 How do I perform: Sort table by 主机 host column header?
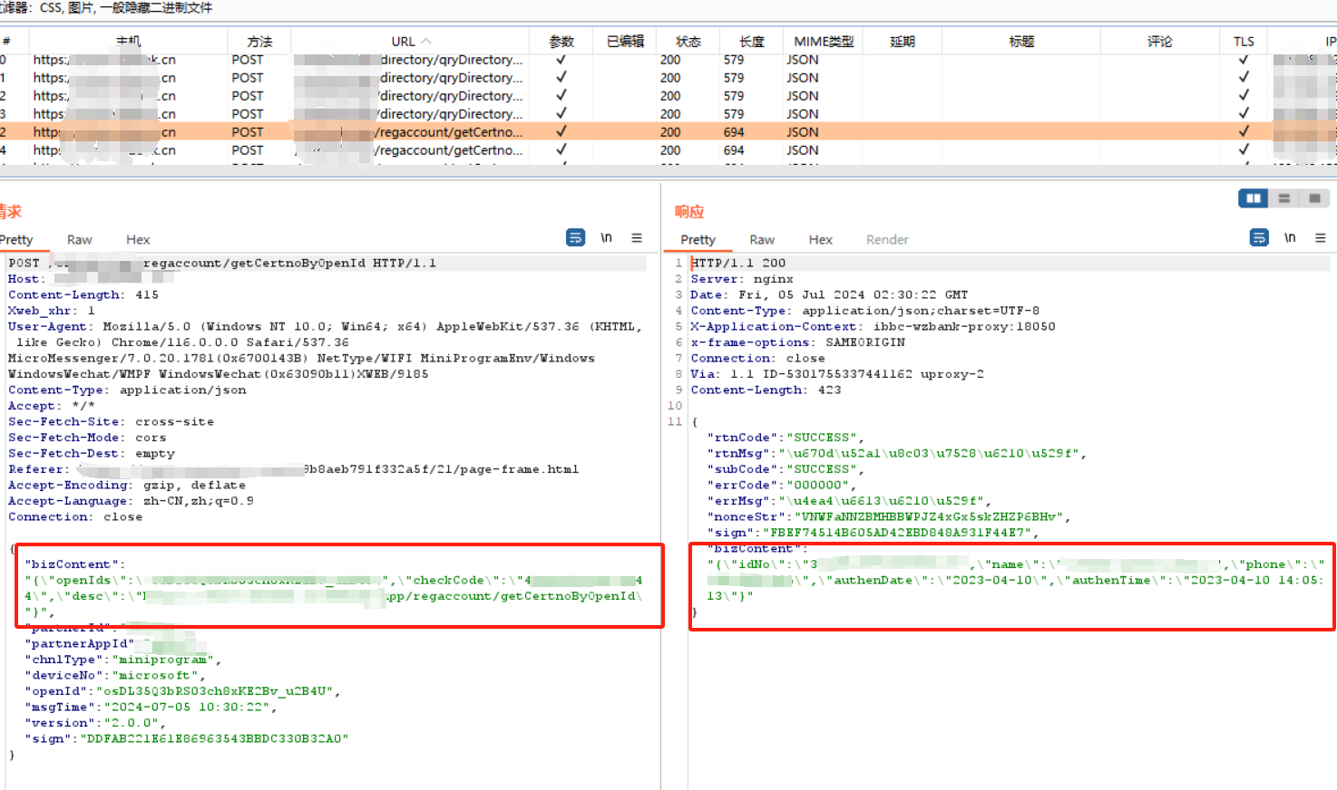point(128,42)
